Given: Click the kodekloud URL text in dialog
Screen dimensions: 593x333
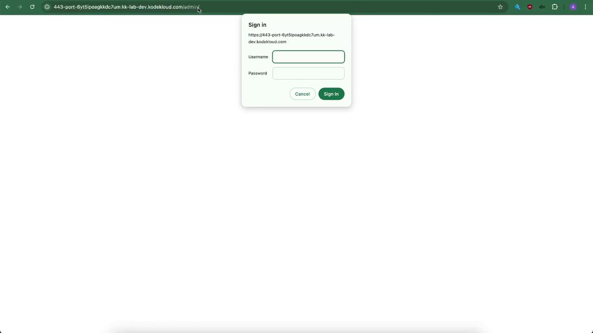Looking at the screenshot, I should click(291, 38).
